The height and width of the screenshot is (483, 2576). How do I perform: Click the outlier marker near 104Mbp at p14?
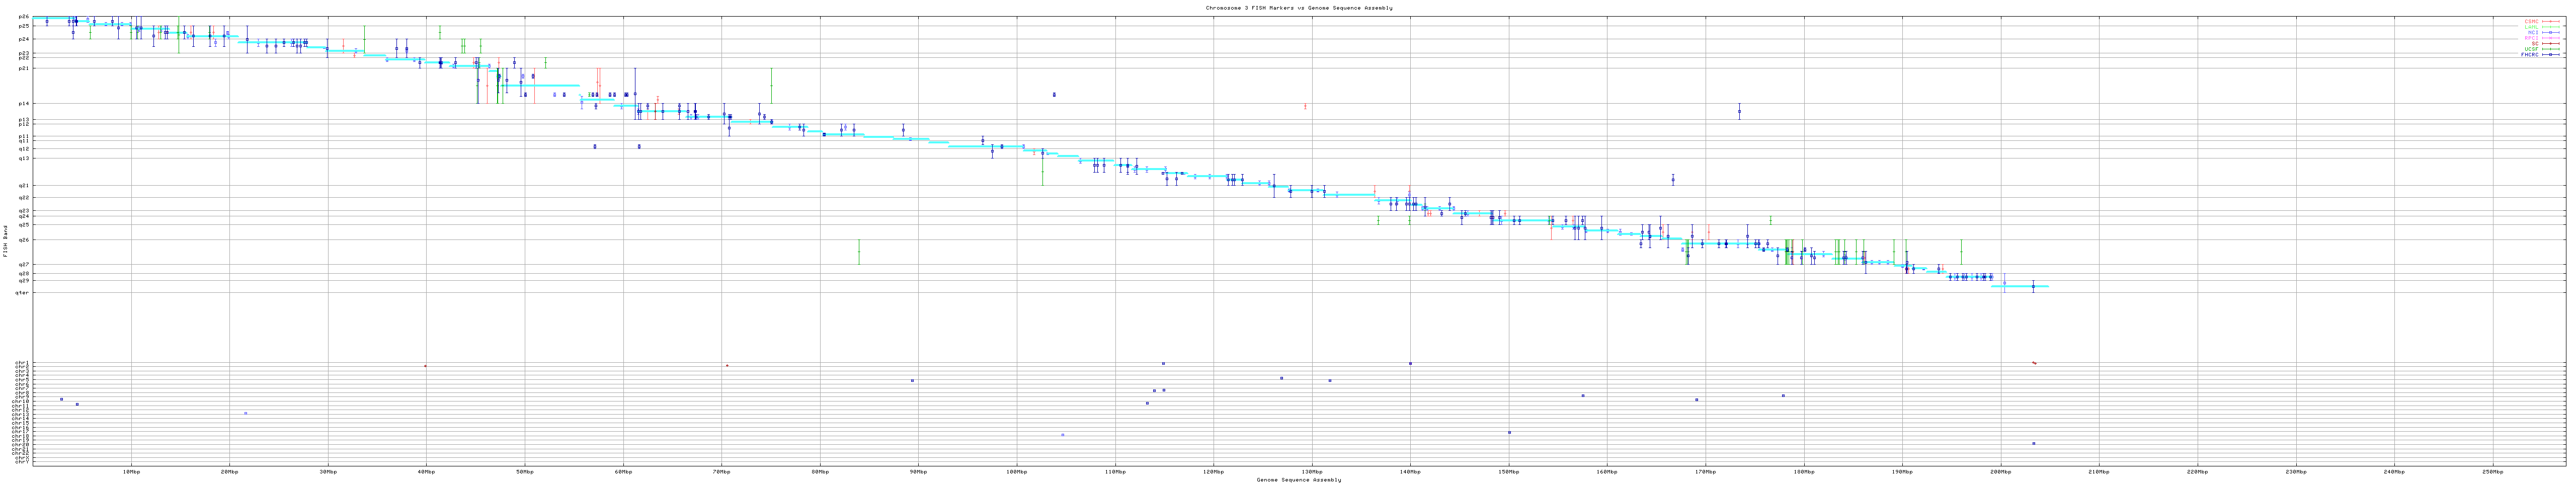(x=1054, y=95)
